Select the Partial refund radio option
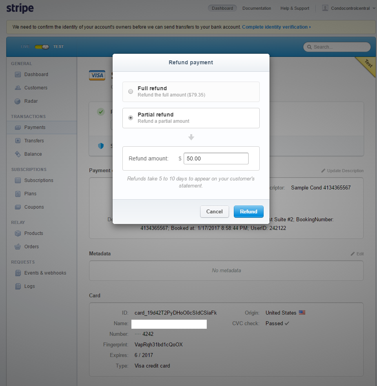This screenshot has height=386, width=377. pos(131,118)
